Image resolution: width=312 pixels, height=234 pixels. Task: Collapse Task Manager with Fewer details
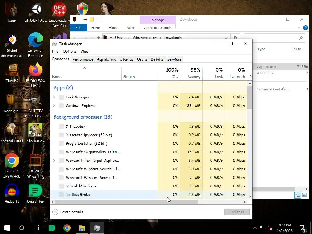tap(68, 212)
